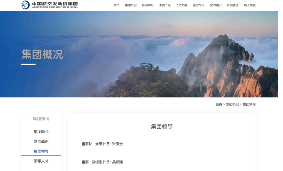Open 集团概况 in top navigation bar
Viewport: 283px width, 171px height.
[131, 5]
